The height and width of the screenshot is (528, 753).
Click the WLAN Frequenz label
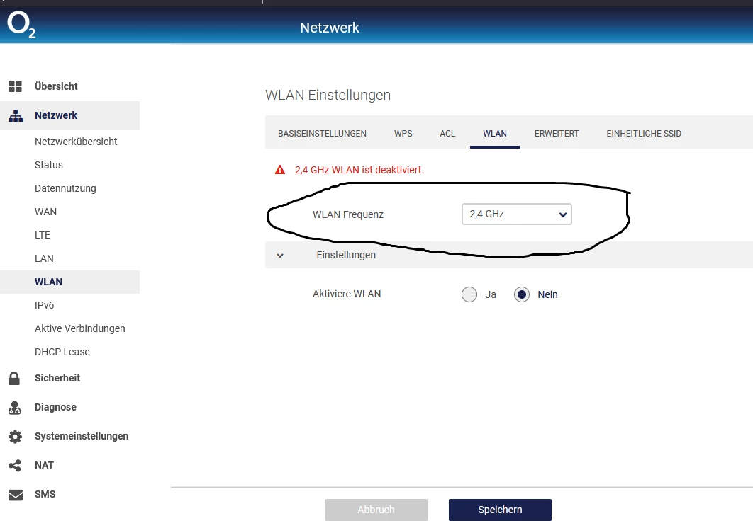coord(347,215)
